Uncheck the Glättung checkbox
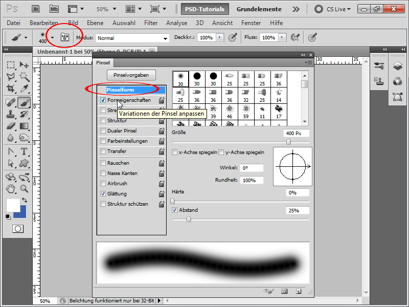409x307 pixels. (x=103, y=194)
